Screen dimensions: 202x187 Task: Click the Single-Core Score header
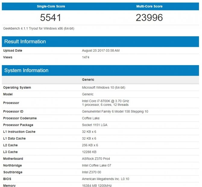click(51, 6)
